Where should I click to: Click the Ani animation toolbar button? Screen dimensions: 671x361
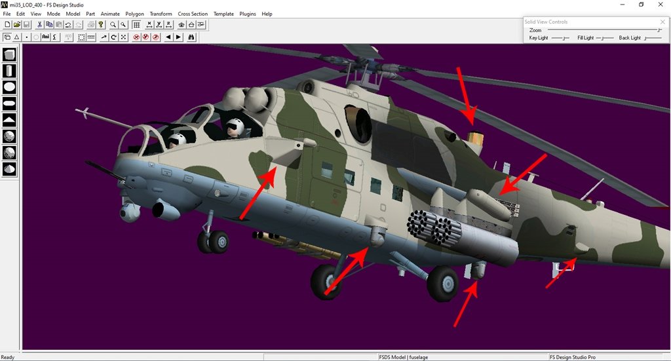[x=45, y=37]
